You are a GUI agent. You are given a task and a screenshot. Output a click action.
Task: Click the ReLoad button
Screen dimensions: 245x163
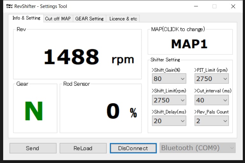click(x=83, y=148)
